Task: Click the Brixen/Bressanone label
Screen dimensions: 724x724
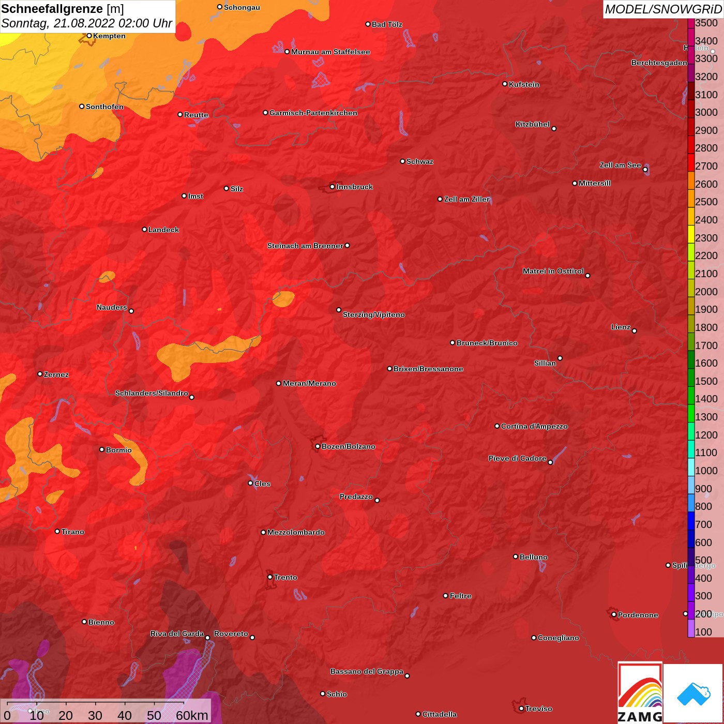Action: pos(428,369)
